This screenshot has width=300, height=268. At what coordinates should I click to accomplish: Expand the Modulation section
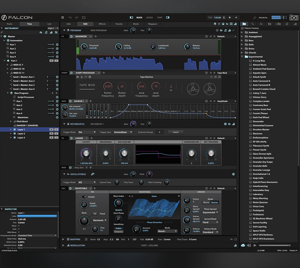[63, 245]
